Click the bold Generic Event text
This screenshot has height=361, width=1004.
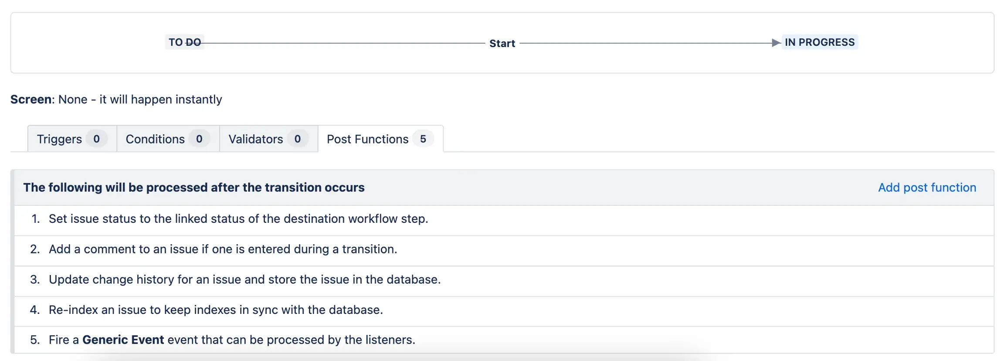coord(123,340)
